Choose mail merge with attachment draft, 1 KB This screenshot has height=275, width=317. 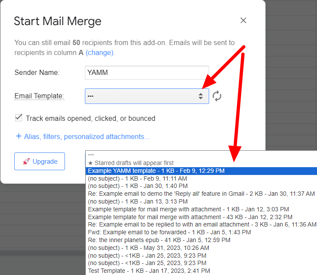tap(201, 209)
